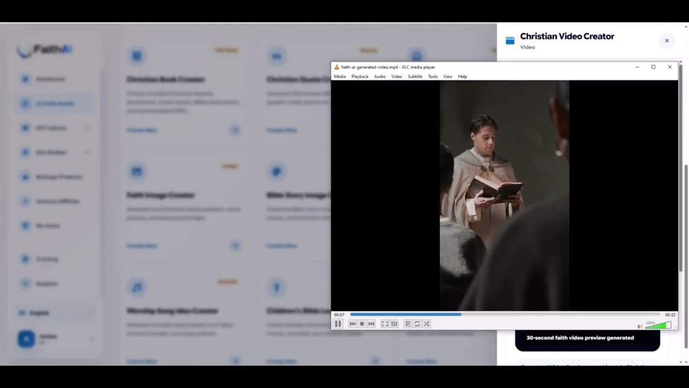
Task: Mute audio with the speaker icon
Action: [640, 326]
